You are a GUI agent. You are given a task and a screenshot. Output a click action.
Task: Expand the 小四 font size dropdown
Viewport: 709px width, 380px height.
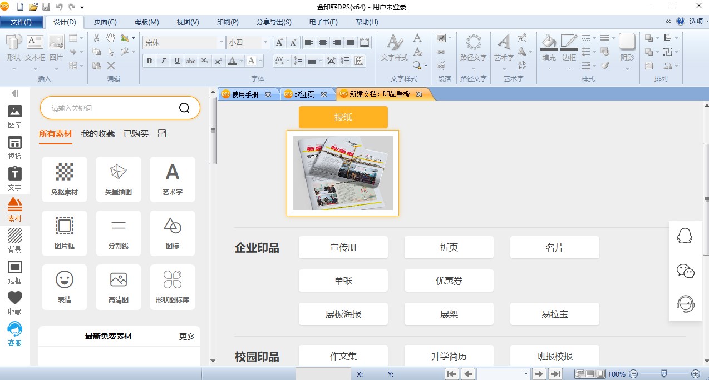coord(266,42)
